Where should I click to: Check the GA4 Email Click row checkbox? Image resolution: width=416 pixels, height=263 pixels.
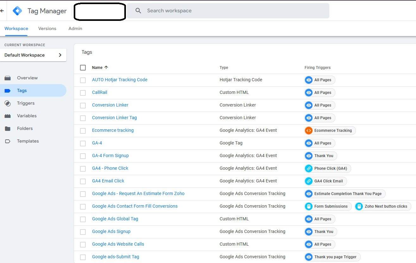[x=83, y=181]
